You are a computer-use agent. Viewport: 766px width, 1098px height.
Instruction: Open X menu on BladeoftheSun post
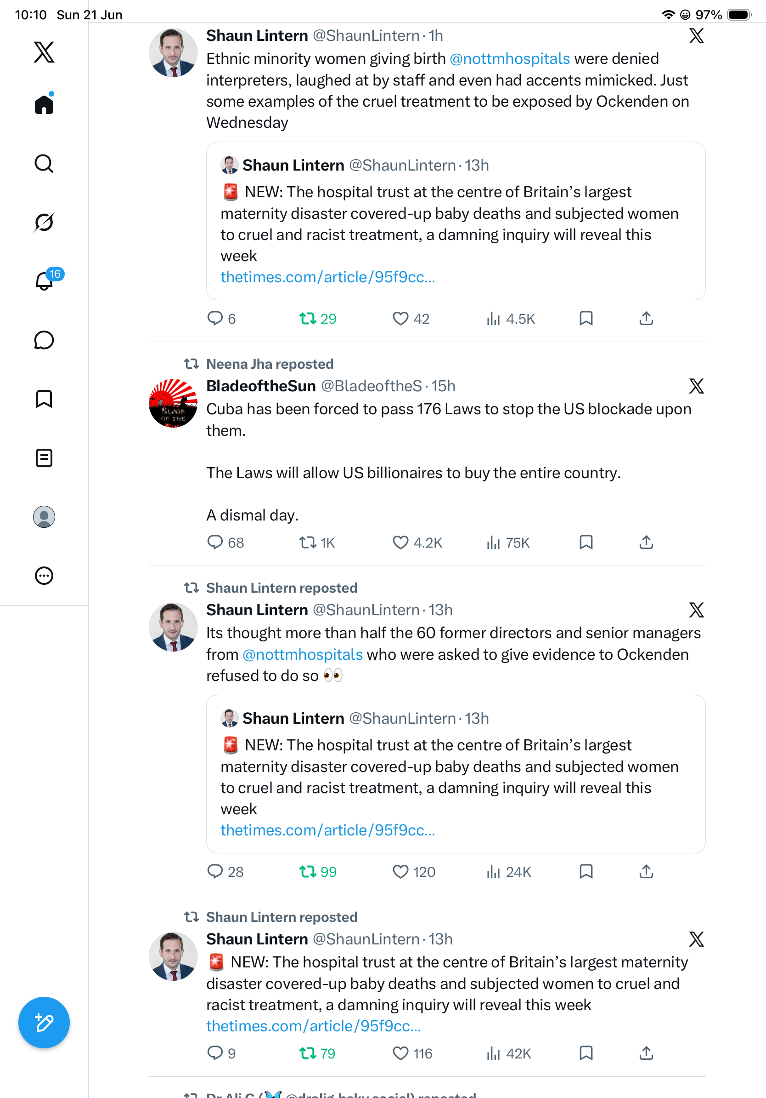pos(696,386)
